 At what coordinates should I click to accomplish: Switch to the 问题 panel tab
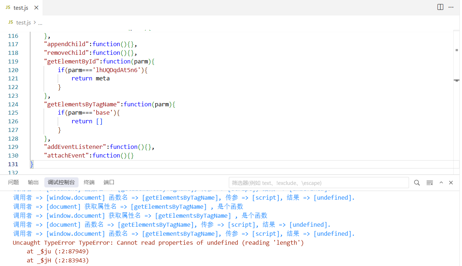click(x=13, y=182)
